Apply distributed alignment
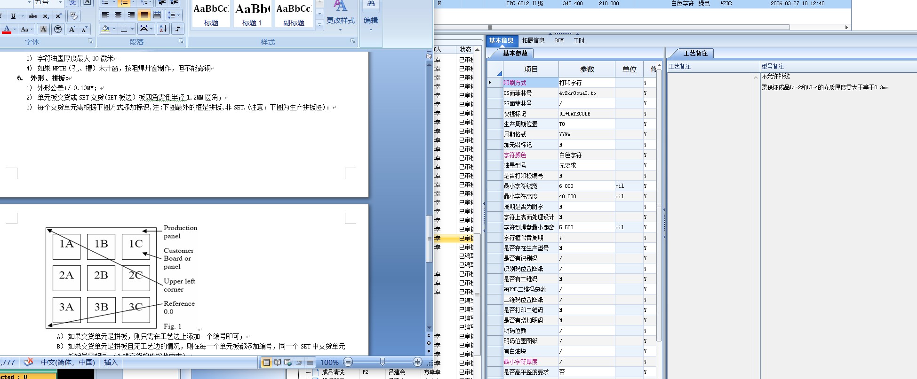The height and width of the screenshot is (379, 917). click(157, 15)
